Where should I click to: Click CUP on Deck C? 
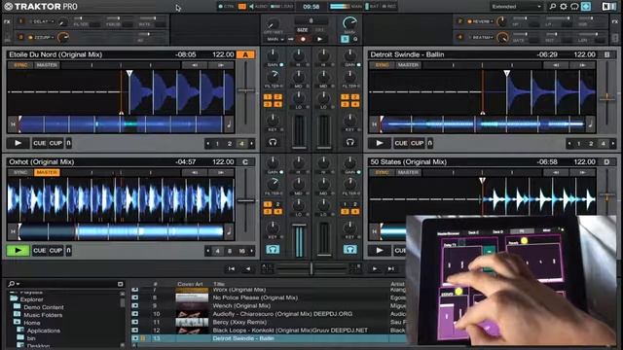(x=55, y=251)
